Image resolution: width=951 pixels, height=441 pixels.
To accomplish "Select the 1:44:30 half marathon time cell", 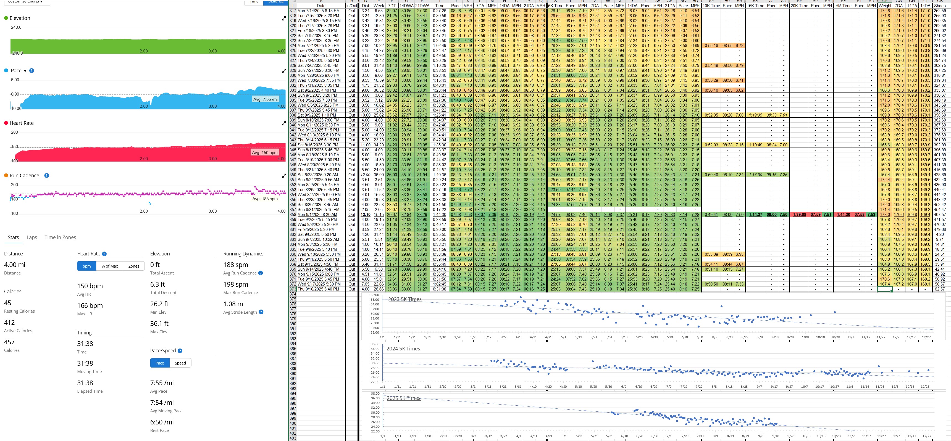I will [x=844, y=214].
